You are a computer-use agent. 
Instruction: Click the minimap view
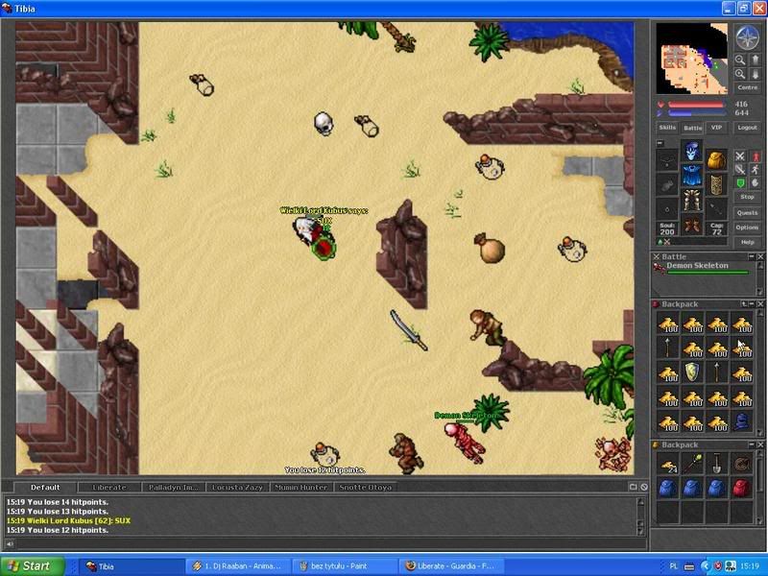692,59
